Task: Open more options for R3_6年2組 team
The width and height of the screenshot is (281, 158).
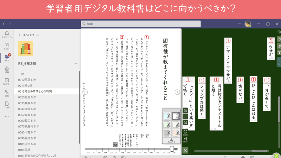Action: click(x=75, y=64)
